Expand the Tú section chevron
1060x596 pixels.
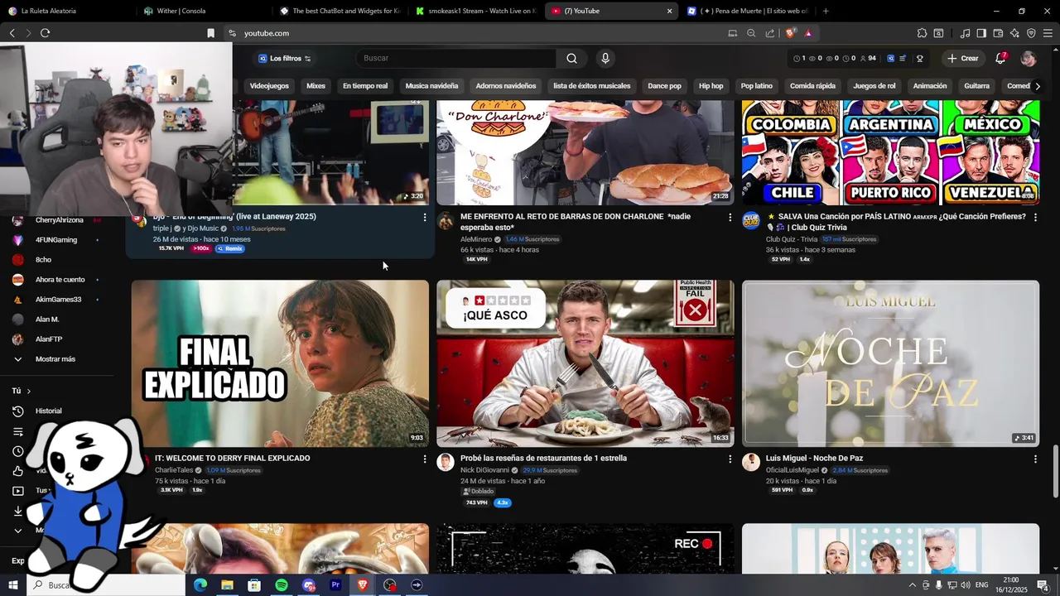28,391
